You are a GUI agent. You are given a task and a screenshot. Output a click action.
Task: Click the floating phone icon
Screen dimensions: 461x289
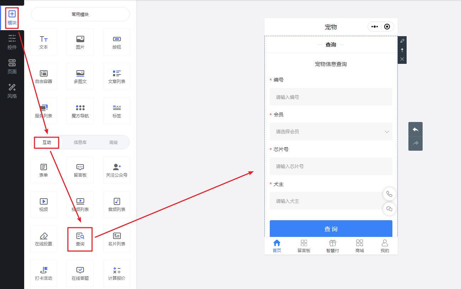click(x=390, y=194)
